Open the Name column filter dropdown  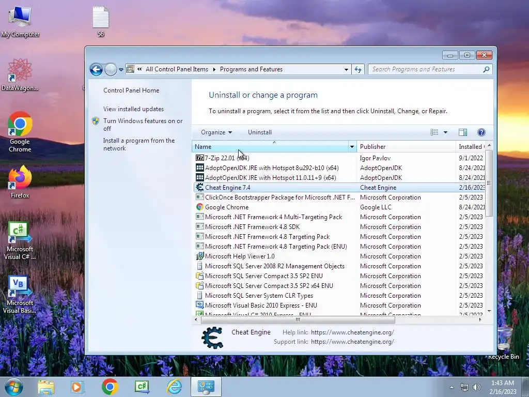click(x=352, y=147)
